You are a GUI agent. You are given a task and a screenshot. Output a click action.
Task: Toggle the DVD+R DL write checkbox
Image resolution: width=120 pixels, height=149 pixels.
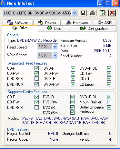tap(109, 97)
